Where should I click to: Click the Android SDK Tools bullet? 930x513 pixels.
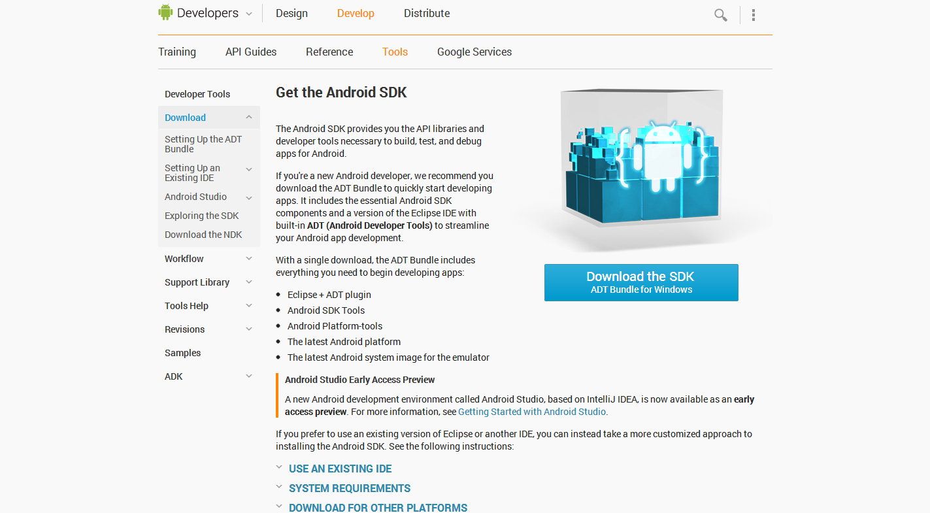(x=325, y=310)
